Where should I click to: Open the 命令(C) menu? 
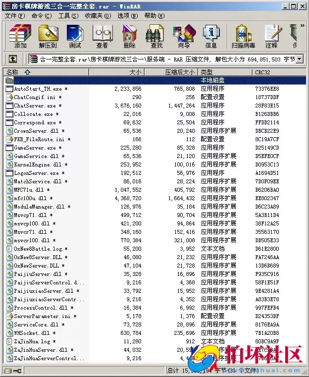pos(41,16)
